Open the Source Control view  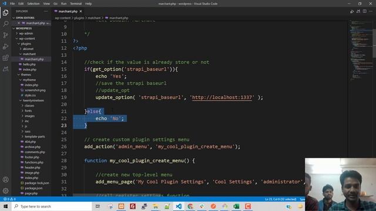[5, 35]
